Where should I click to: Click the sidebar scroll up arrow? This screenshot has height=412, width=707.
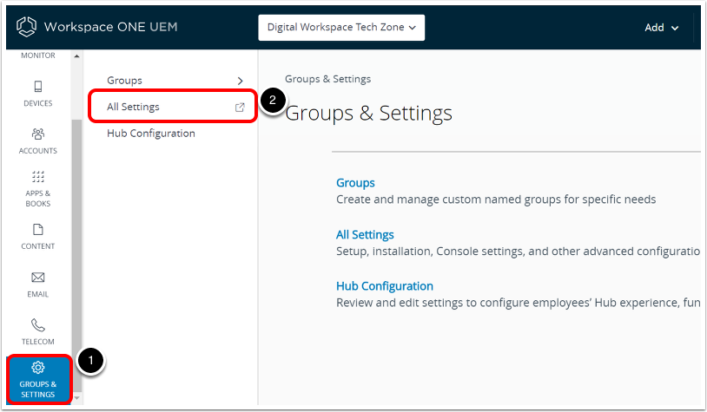pyautogui.click(x=76, y=56)
